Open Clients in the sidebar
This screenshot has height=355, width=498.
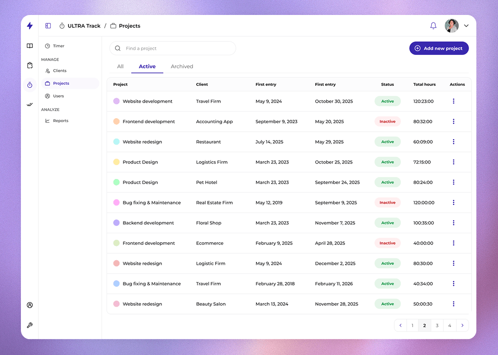click(56, 71)
